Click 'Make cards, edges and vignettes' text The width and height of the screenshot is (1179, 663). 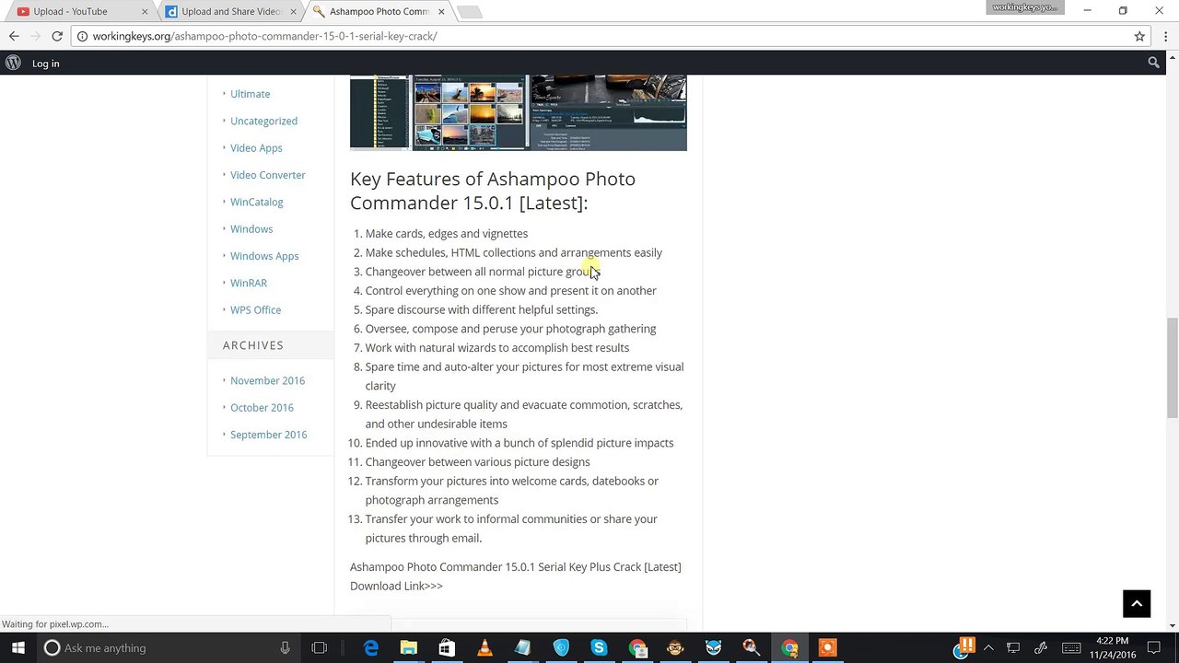tap(447, 234)
